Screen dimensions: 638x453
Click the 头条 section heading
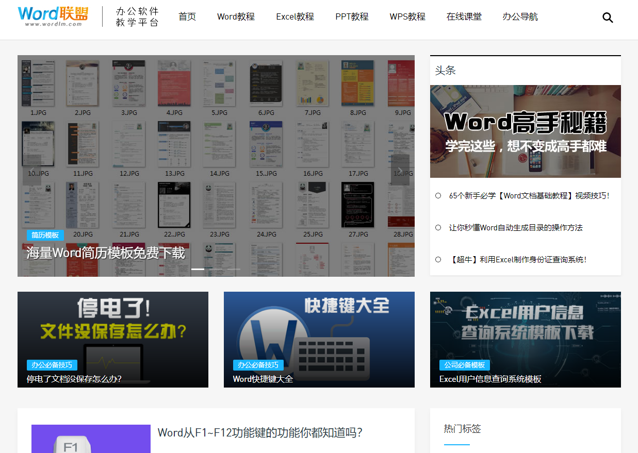coord(446,70)
